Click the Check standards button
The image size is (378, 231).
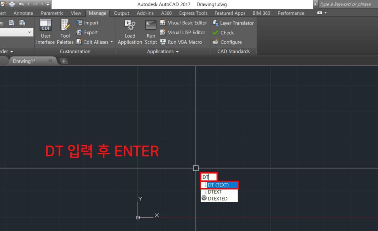[x=223, y=33]
